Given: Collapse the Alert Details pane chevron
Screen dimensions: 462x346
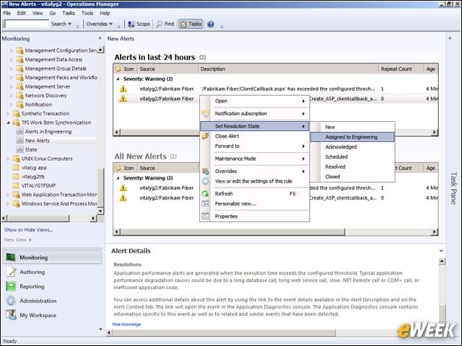Looking at the screenshot, I should 441,251.
